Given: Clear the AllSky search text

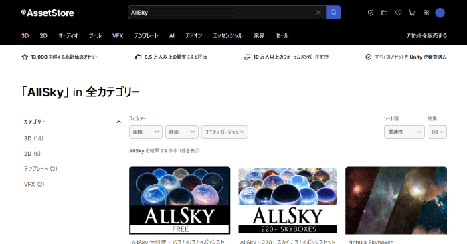Looking at the screenshot, I should (318, 13).
